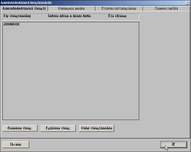Switch to the tab starting with "Êîíòðîëü"

pos(119,9)
